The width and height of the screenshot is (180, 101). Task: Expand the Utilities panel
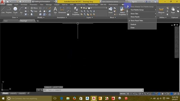pos(163,17)
